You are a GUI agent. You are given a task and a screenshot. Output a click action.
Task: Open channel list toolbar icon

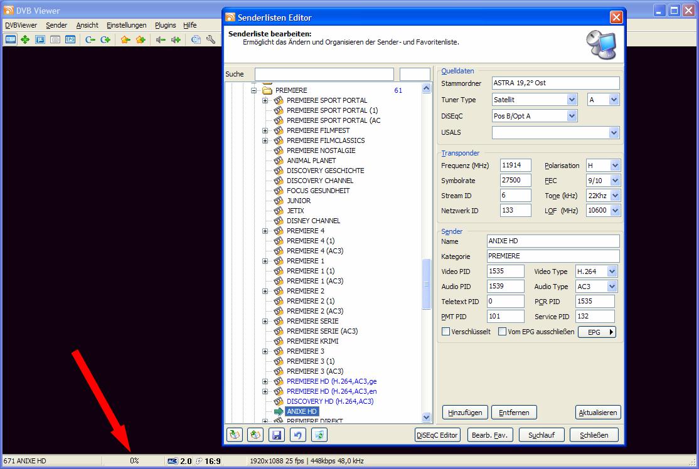[x=196, y=40]
